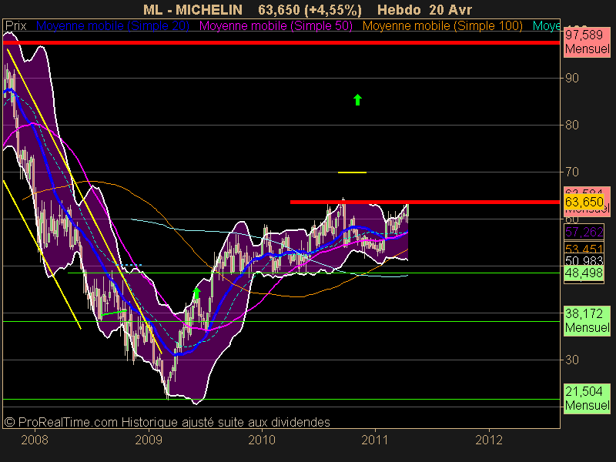Viewport: 616px width, 462px height.
Task: Click the 21,504 Mensuel green label
Action: point(587,398)
